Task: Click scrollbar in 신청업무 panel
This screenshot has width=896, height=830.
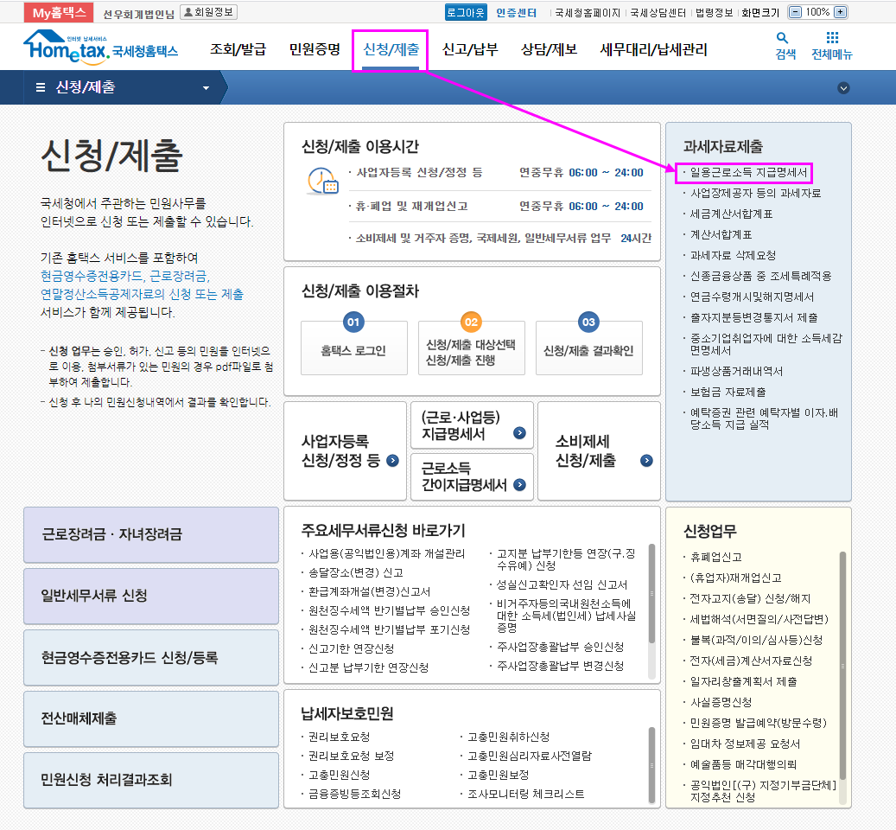Action: 842,666
